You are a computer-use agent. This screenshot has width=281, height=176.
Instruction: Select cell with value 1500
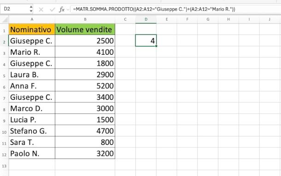coord(85,119)
